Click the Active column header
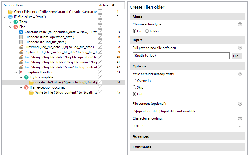The image size is (249, 156). pyautogui.click(x=104, y=5)
